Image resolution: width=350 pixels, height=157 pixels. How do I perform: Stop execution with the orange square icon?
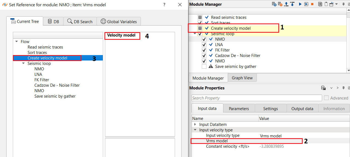click(312, 4)
